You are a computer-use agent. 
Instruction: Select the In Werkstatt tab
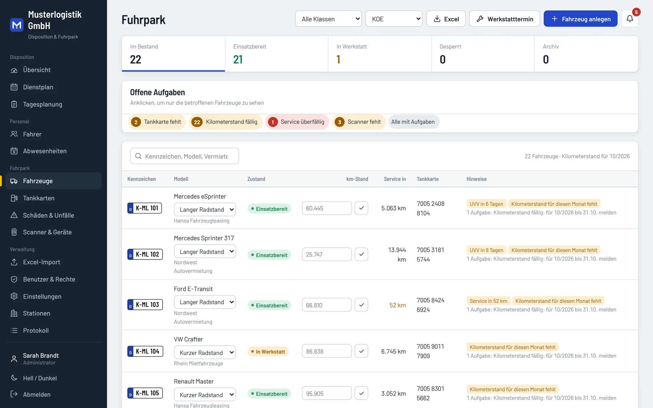[x=380, y=54]
